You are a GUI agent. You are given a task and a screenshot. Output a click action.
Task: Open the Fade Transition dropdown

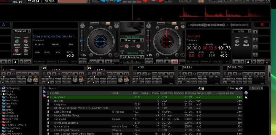(x=132, y=57)
